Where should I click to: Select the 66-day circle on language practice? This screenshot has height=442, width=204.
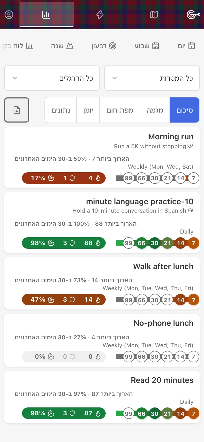pos(141,243)
